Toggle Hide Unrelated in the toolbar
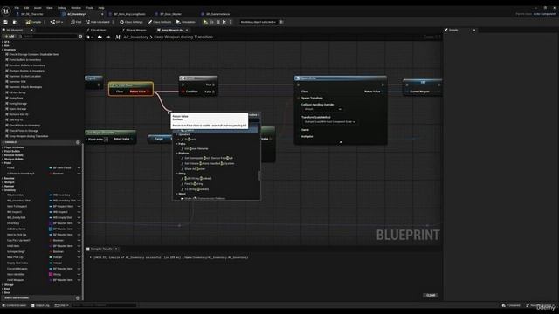The image size is (559, 314). [x=98, y=22]
